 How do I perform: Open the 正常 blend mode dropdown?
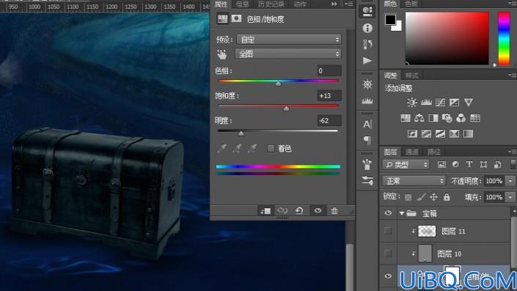click(414, 180)
